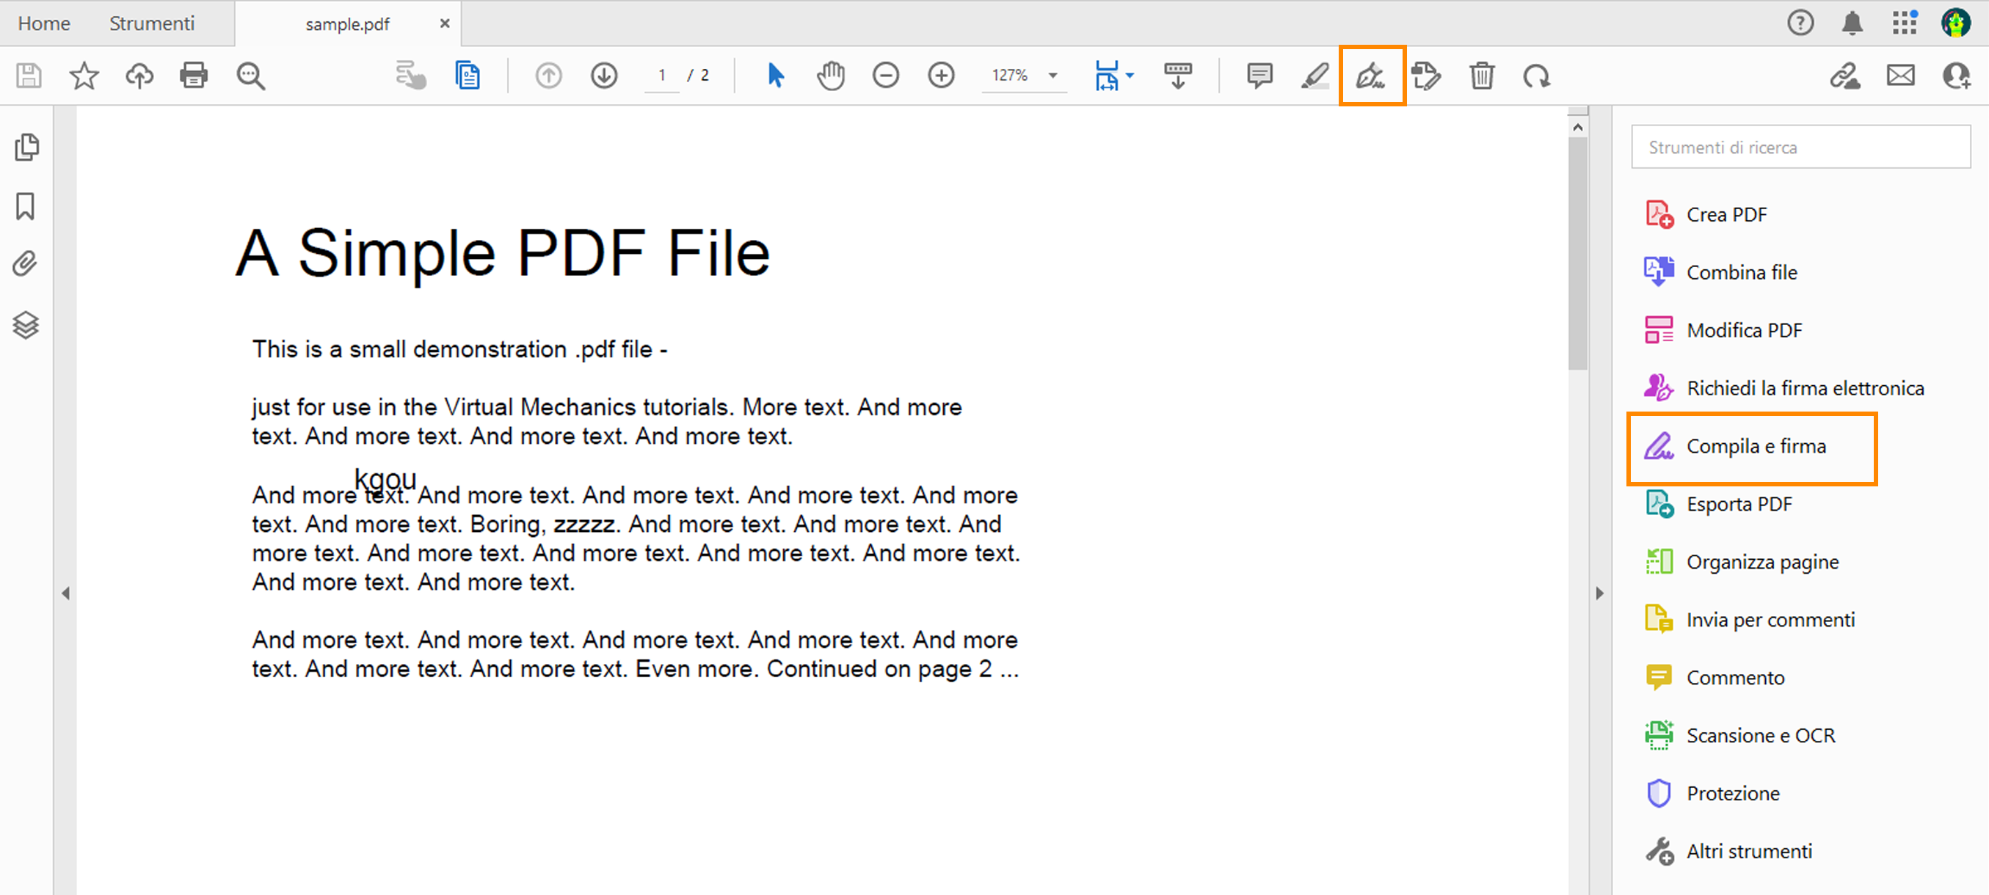Open Esporta PDF tool
Viewport: 1989px width, 895px height.
[1738, 505]
